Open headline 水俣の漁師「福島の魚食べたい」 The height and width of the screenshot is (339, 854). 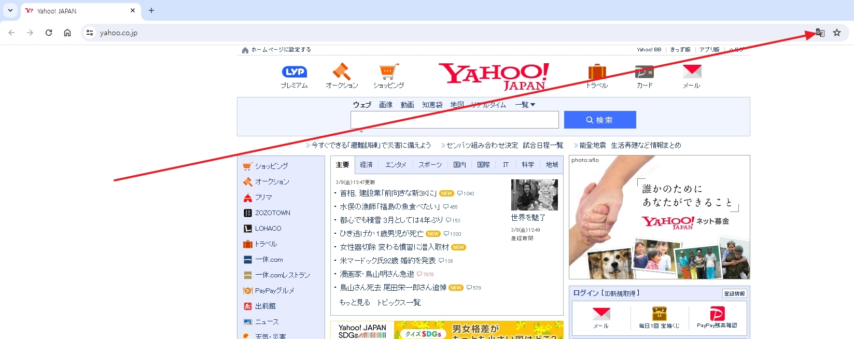pyautogui.click(x=389, y=207)
